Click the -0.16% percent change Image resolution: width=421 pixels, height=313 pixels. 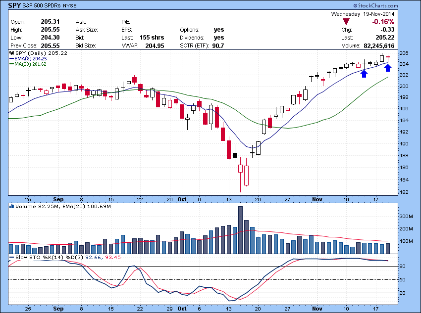(x=383, y=22)
